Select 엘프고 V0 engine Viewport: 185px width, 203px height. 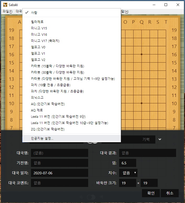click(72, 47)
